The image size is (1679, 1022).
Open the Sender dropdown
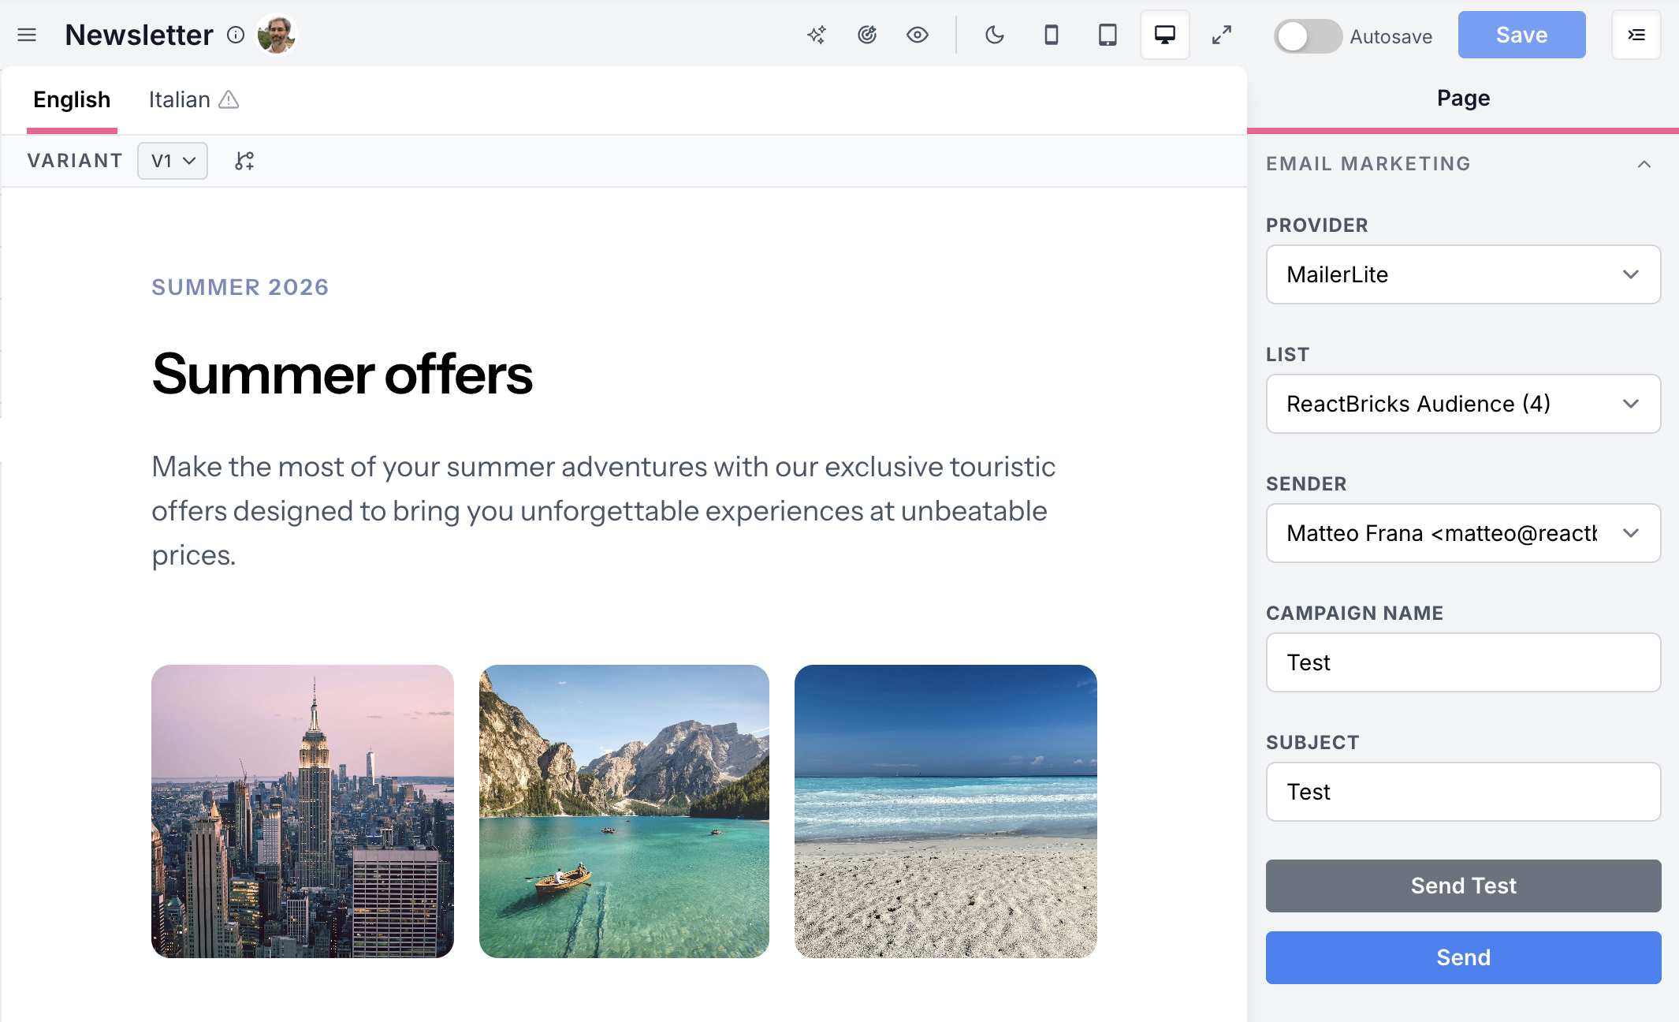(x=1463, y=533)
